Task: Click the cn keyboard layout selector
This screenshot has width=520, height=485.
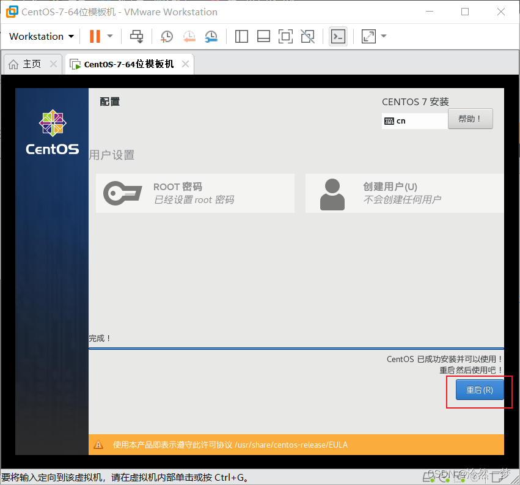Action: tap(414, 121)
